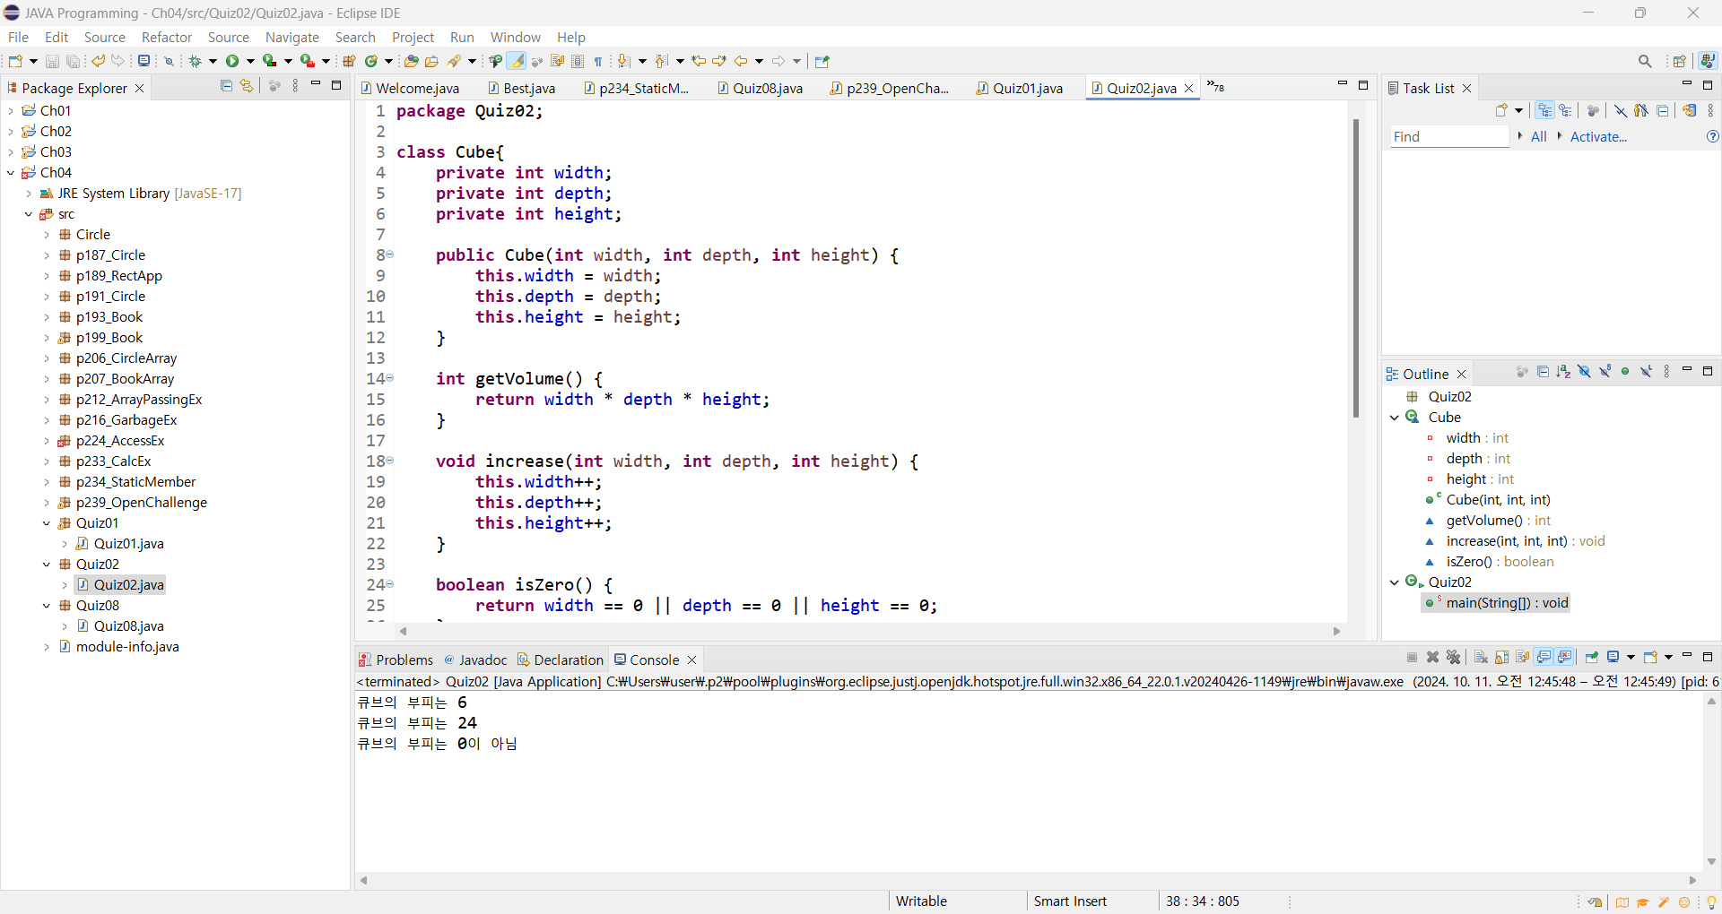This screenshot has width=1722, height=914.
Task: Collapse the src folder
Action: 29,214
